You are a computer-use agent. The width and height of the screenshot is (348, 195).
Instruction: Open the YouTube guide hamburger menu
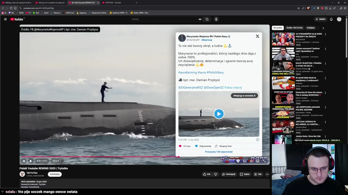click(x=5, y=19)
